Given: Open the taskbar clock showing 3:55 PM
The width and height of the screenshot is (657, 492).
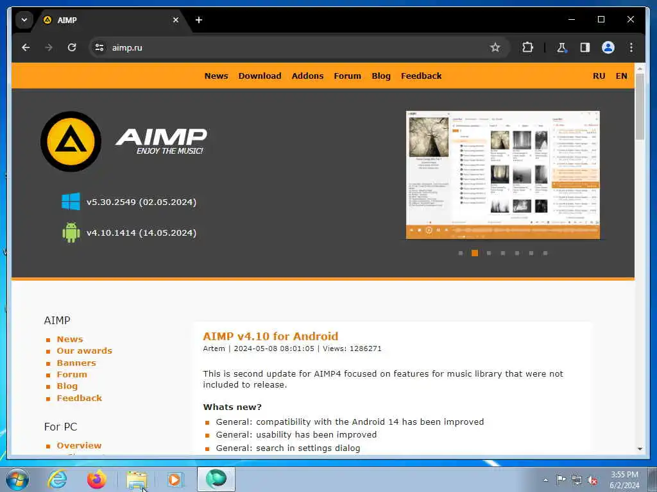Looking at the screenshot, I should [624, 480].
